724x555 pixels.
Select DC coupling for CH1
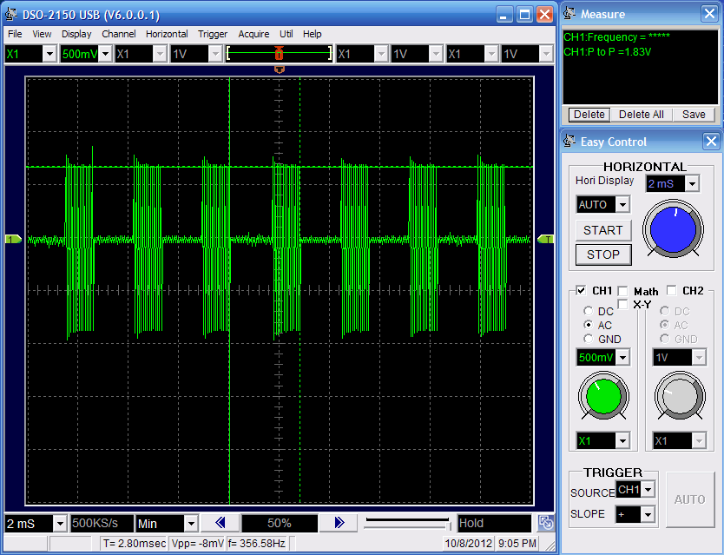(589, 311)
